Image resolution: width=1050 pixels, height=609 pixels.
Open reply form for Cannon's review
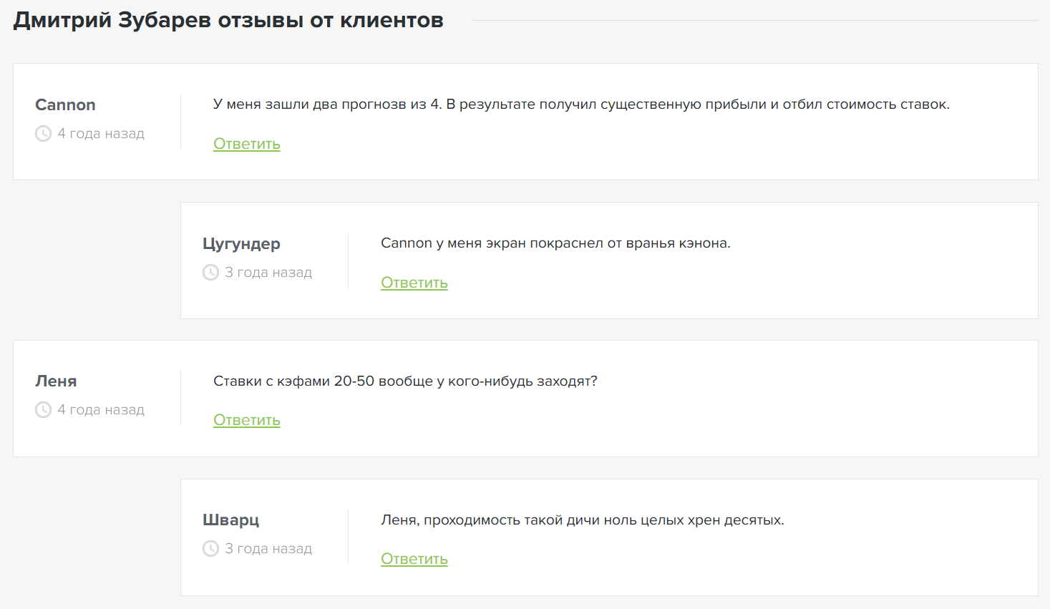click(246, 143)
